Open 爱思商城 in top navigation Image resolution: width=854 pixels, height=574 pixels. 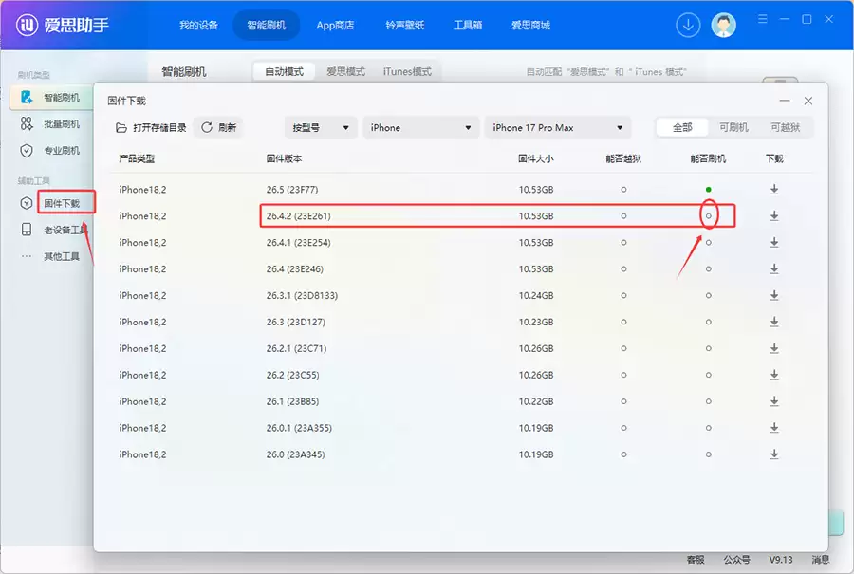(530, 25)
